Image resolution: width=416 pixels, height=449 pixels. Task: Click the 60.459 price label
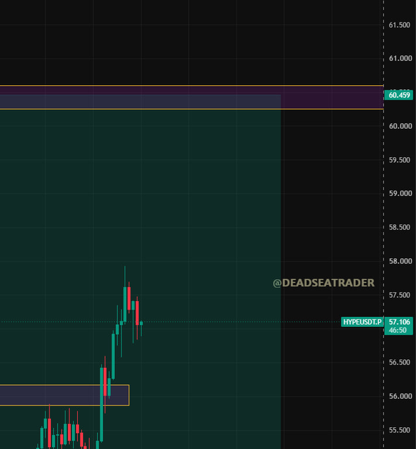(399, 95)
